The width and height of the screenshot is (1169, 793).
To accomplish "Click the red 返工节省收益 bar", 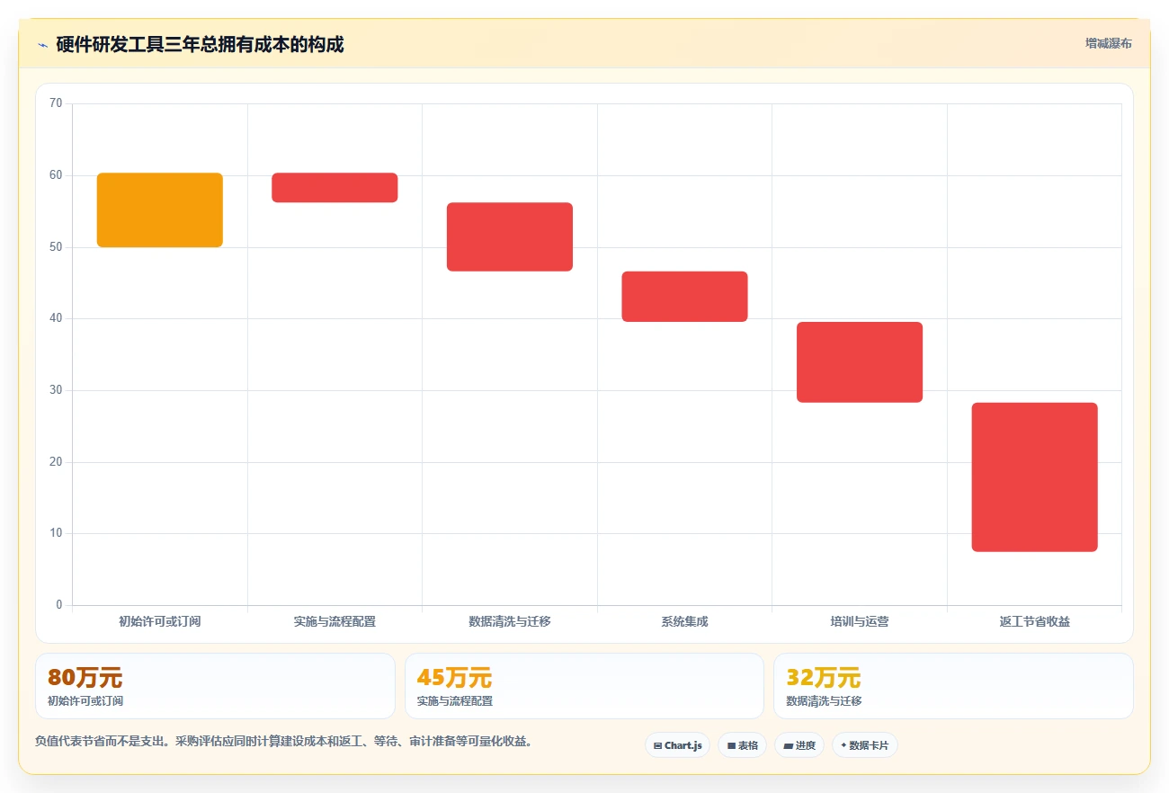I will coord(1034,477).
